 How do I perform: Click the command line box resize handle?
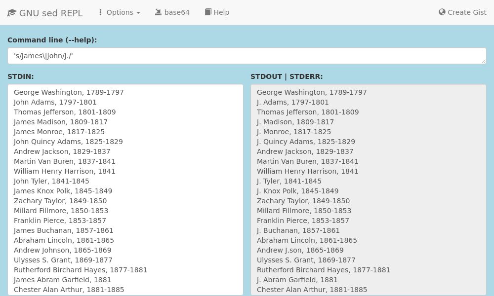coord(484,61)
